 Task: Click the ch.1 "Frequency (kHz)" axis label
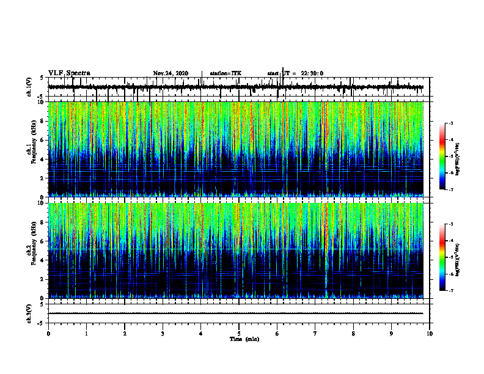tap(34, 142)
